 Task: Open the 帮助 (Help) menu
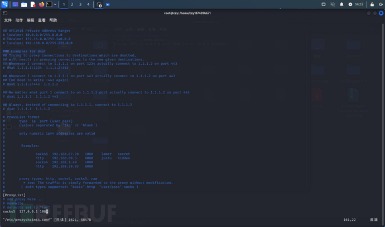click(x=53, y=20)
